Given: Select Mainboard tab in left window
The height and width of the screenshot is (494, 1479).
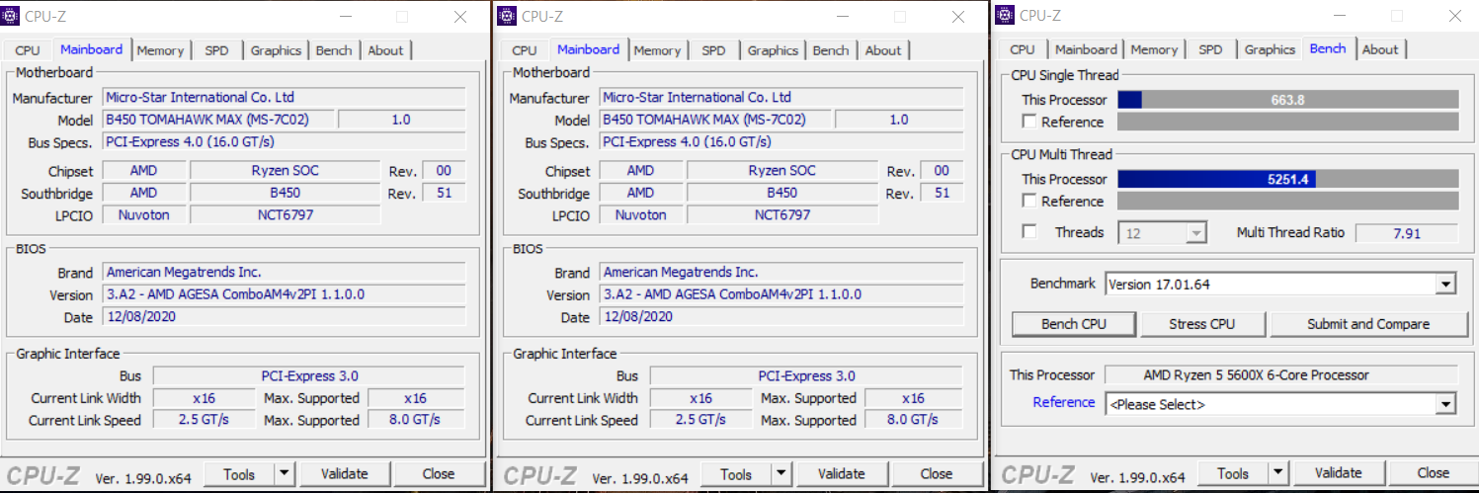Looking at the screenshot, I should [x=91, y=49].
